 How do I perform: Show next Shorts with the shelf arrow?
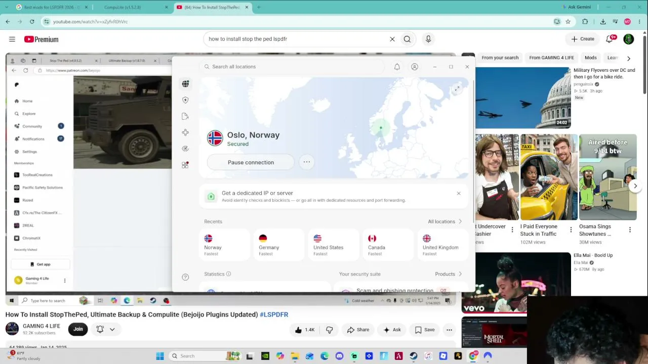635,186
